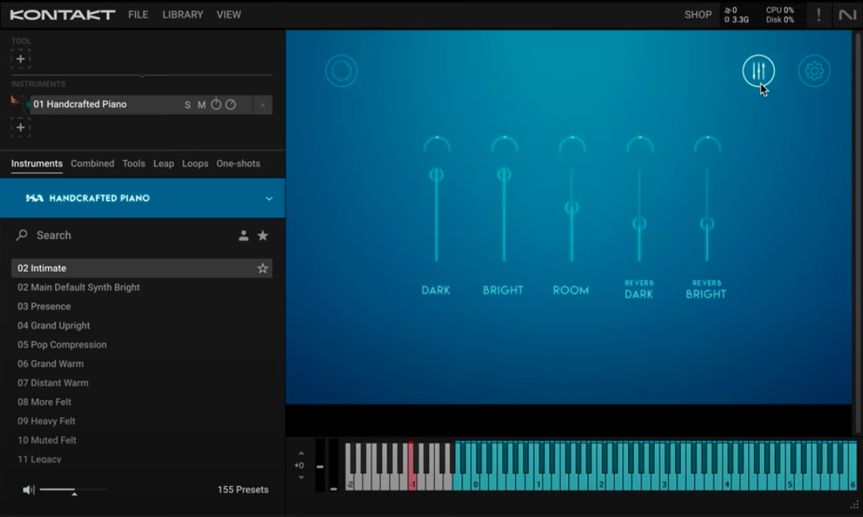Mute the Handcrafted Piano instrument
Viewport: 863px width, 517px height.
(201, 104)
